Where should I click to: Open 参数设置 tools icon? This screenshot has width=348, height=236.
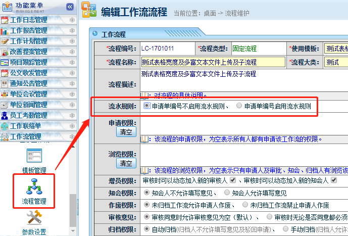[34, 217]
